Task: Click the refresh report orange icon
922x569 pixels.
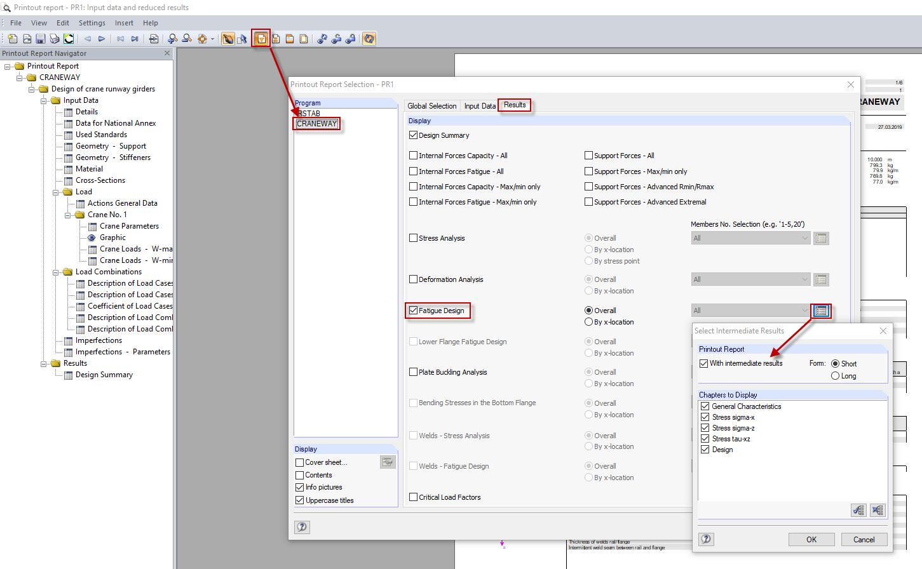Action: click(369, 39)
